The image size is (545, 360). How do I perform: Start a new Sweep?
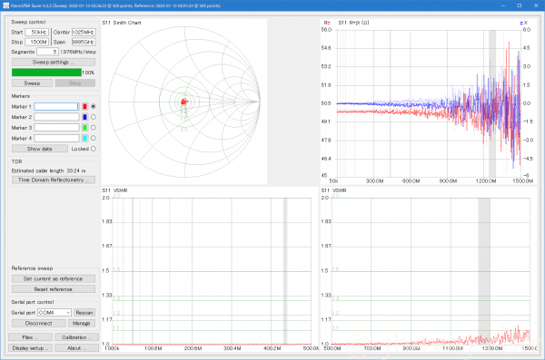(32, 83)
